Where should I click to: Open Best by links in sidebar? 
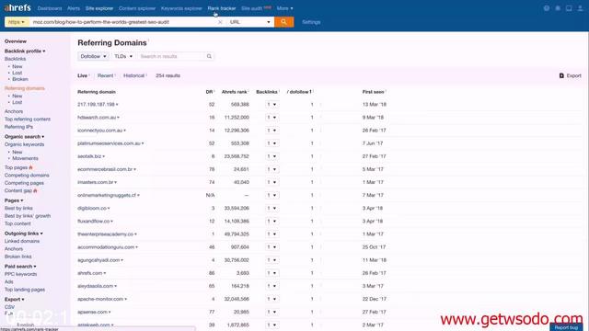(x=18, y=209)
